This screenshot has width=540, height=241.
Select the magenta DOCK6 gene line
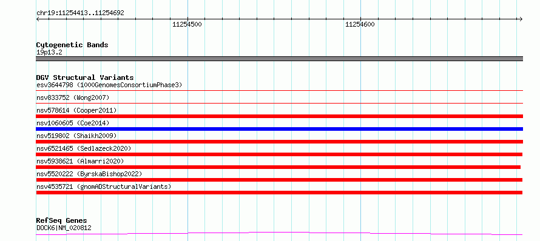click(279, 234)
